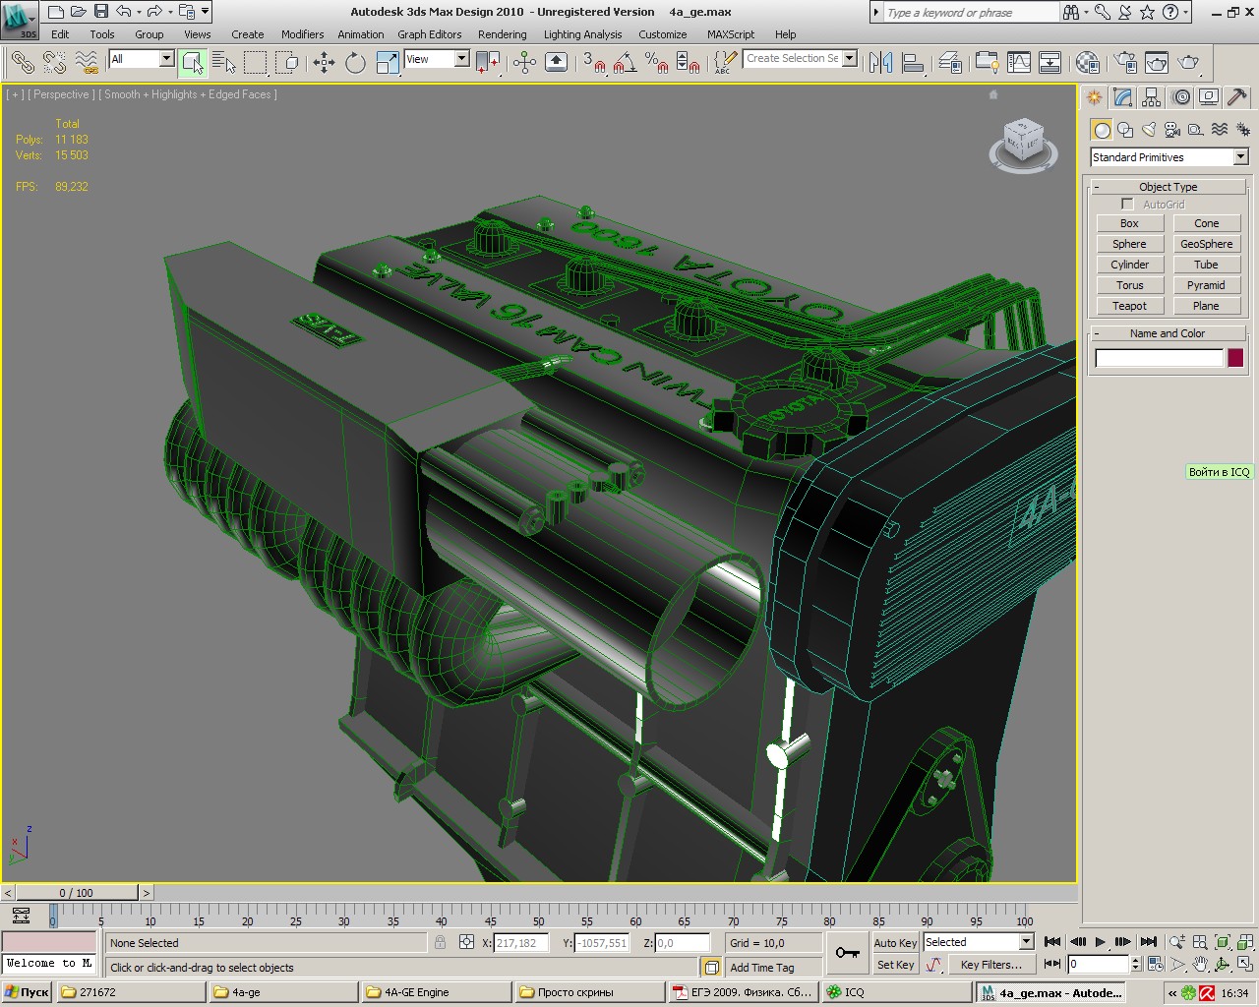Open the quick access toolbar dropdown arrow

coord(206,12)
